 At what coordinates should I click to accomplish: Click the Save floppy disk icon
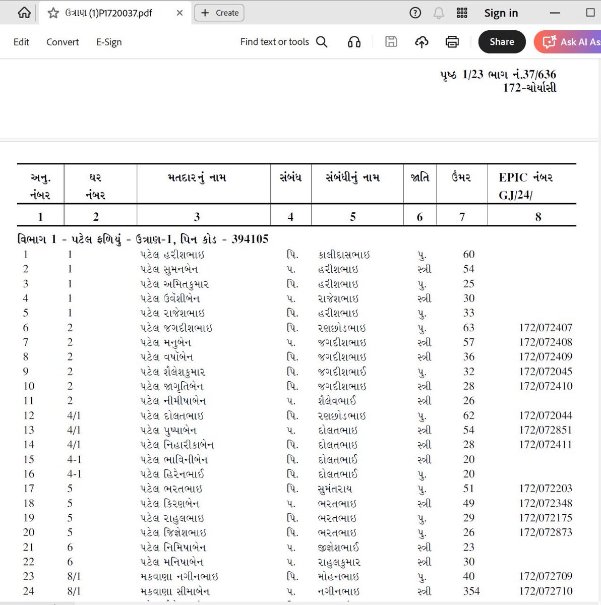[391, 42]
